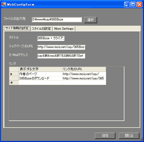The height and width of the screenshot is (142, 144).
Task: Click the 閉じる button
Action: tap(129, 135)
